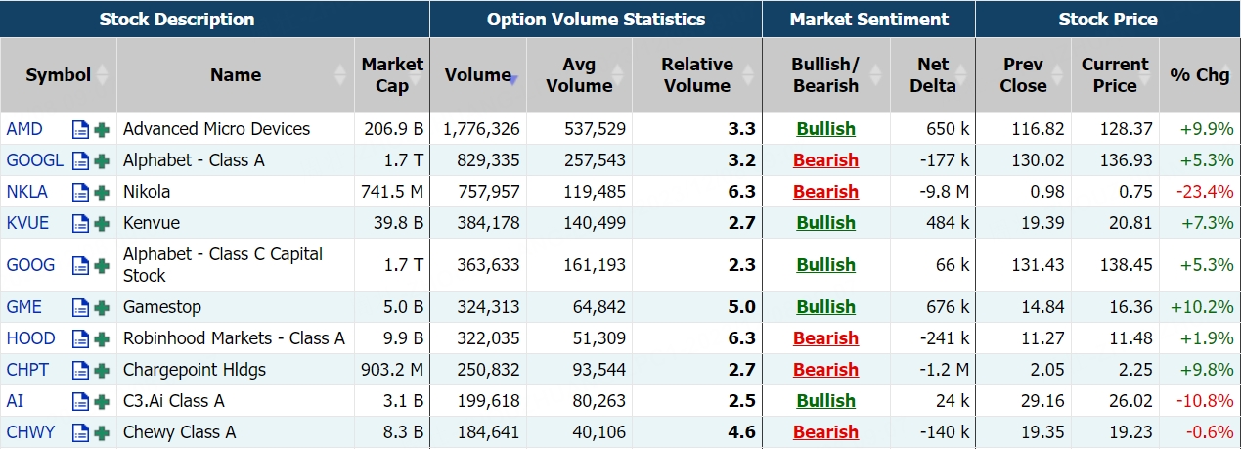
Task: Open the document icon for CHPT
Action: point(81,371)
